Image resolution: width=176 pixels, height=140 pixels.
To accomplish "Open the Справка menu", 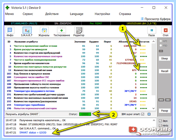I will coord(125,14).
